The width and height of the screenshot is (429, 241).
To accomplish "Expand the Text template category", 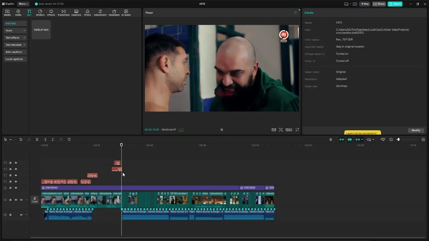I will [x=15, y=45].
